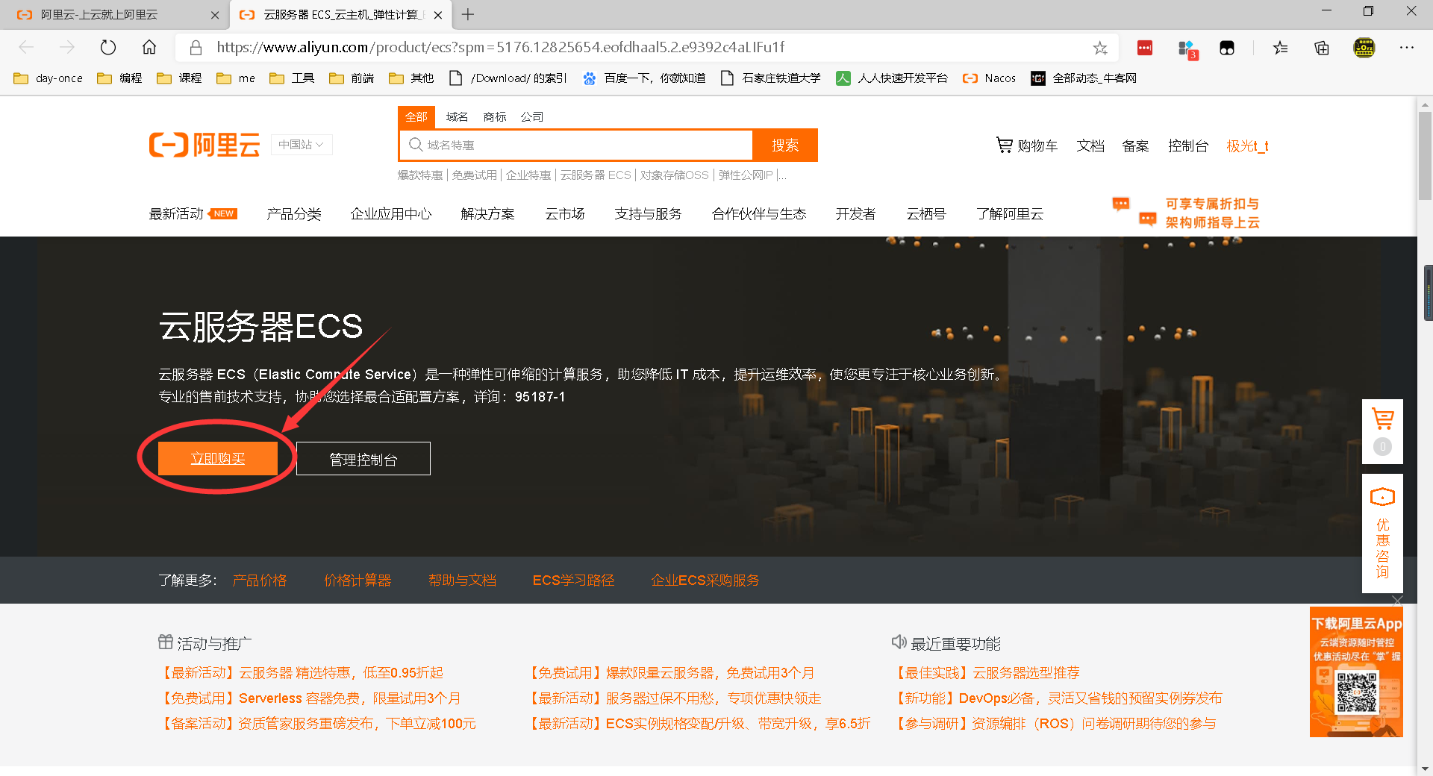The height and width of the screenshot is (776, 1433).
Task: Open 【最佳实践】云服务器选型推荐 link
Action: click(x=989, y=673)
